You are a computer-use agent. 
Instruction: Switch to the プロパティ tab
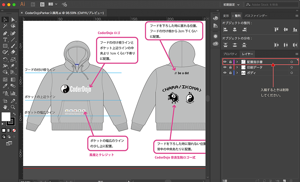click(x=230, y=54)
